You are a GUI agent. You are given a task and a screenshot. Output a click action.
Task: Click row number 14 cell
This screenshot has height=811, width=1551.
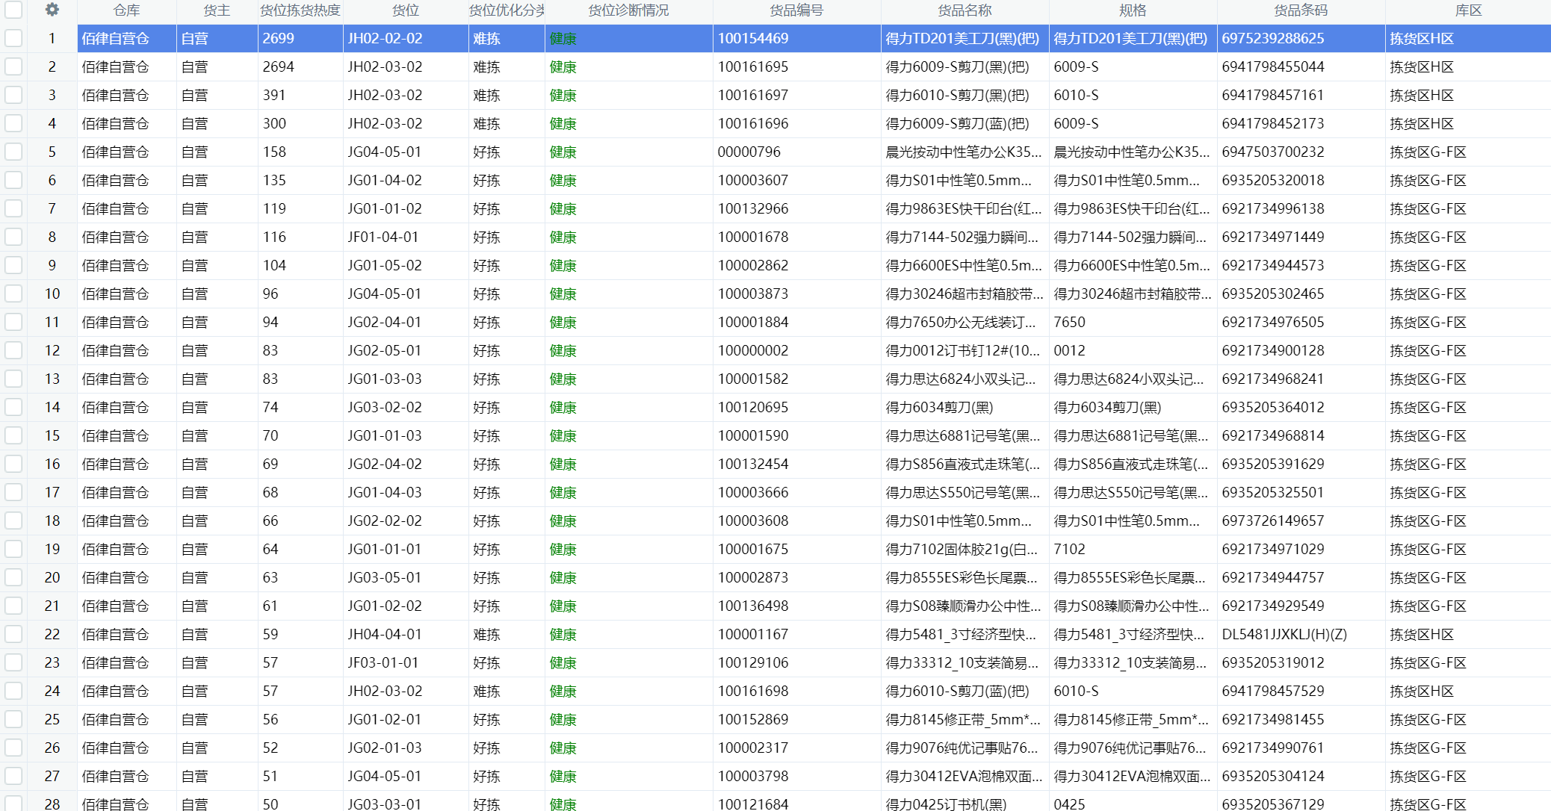point(52,407)
